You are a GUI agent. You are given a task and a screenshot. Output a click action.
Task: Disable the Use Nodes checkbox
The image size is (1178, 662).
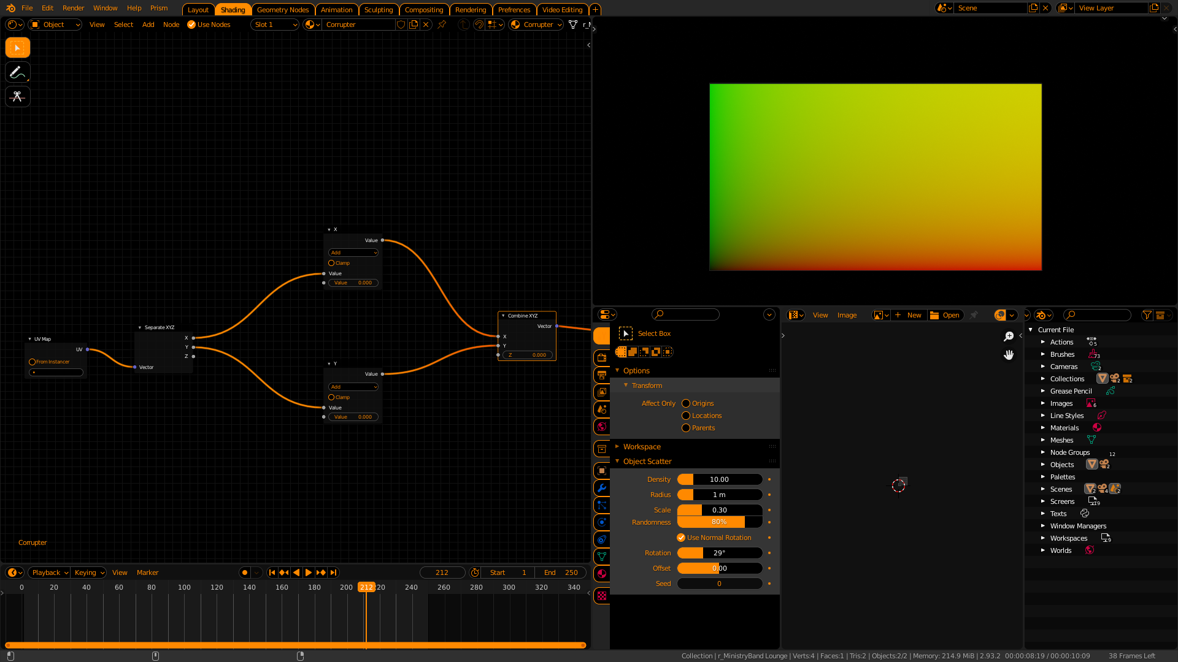191,25
